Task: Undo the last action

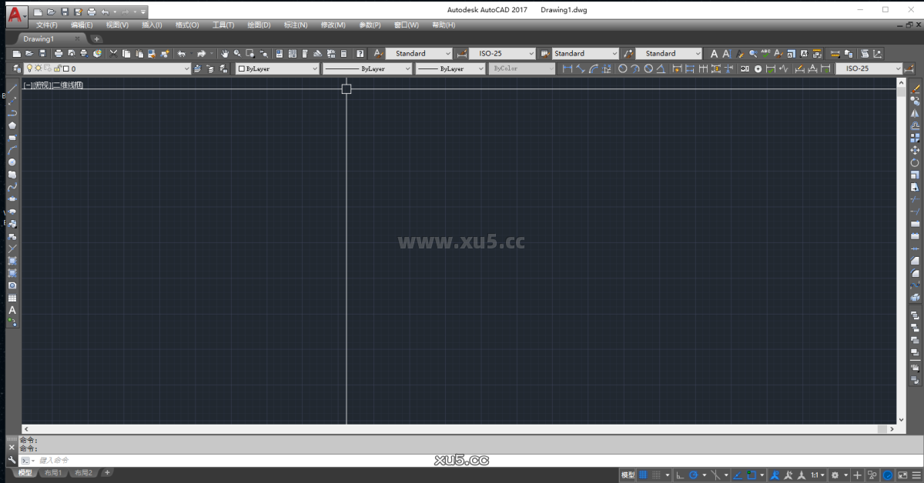Action: click(181, 53)
